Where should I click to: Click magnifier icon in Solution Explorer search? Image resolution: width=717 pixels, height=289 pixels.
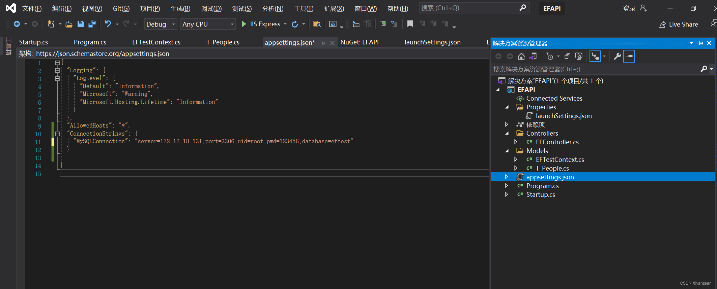pyautogui.click(x=704, y=69)
